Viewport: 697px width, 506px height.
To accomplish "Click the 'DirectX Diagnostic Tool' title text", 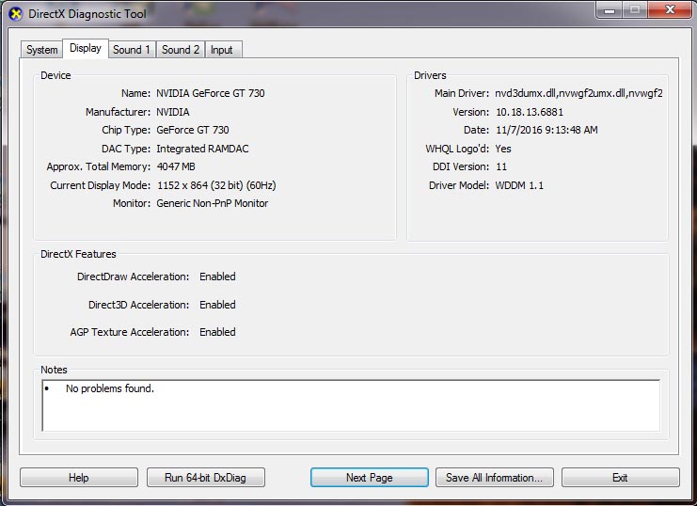I will point(87,14).
